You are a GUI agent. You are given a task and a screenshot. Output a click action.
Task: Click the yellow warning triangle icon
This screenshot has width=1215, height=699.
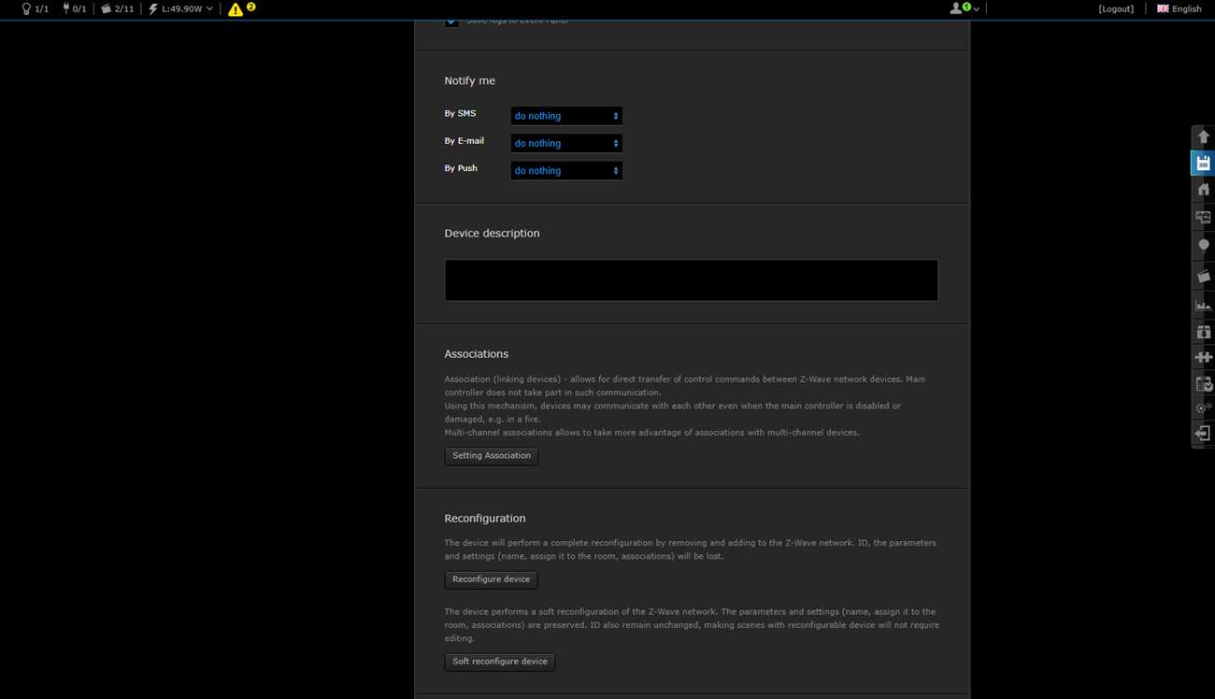pos(236,9)
